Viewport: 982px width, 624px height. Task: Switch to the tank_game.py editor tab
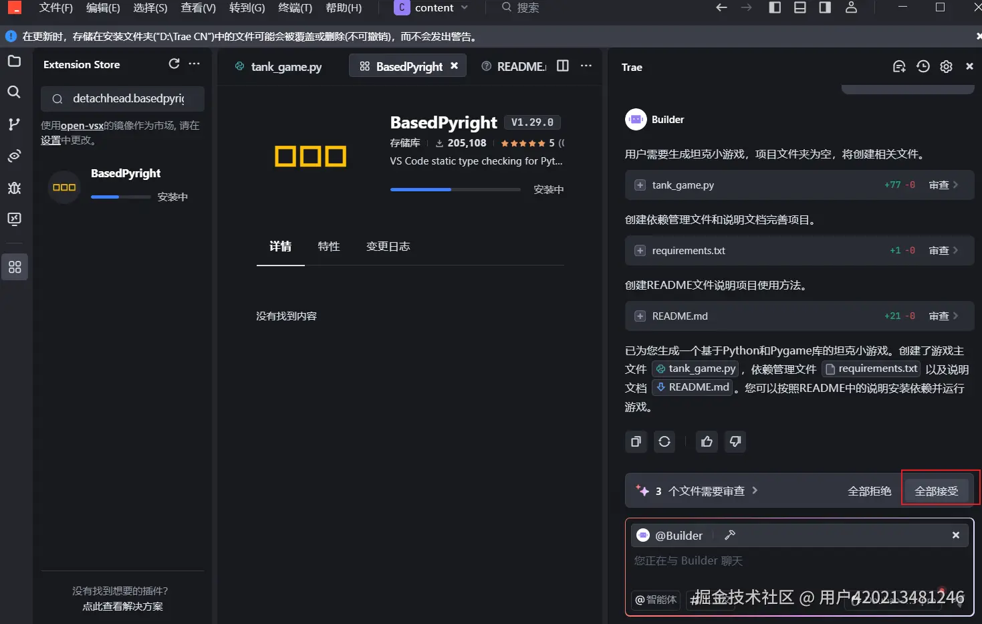click(x=278, y=66)
